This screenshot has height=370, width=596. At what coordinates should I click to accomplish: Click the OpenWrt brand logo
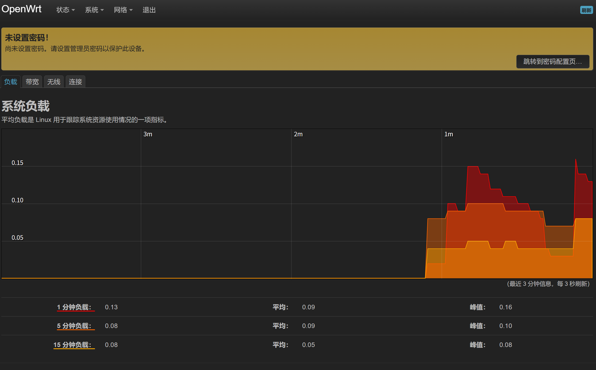click(x=21, y=9)
